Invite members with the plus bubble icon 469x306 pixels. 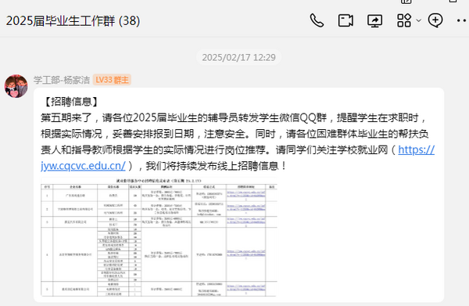[435, 20]
